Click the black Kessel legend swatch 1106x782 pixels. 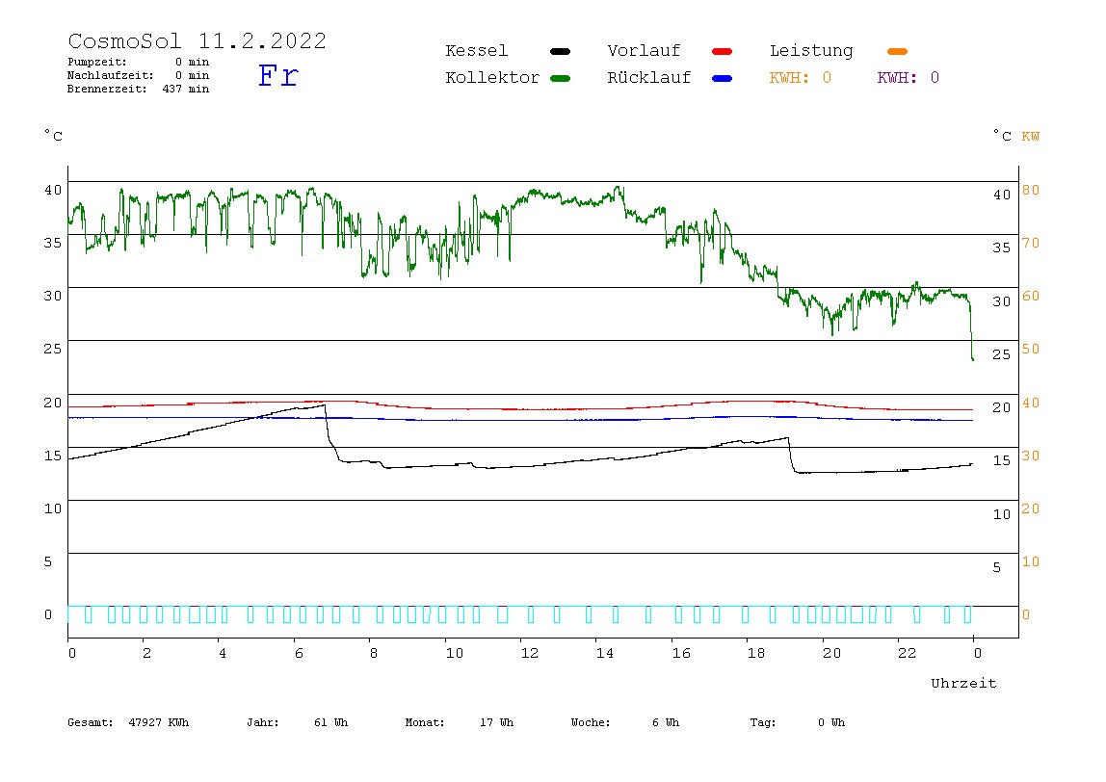coord(560,51)
